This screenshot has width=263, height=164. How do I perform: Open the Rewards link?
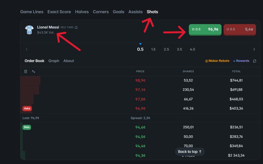243,61
